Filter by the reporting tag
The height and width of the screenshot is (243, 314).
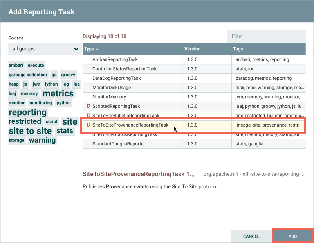point(28,112)
